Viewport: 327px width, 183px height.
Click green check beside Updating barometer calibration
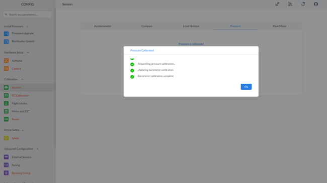coord(132,71)
